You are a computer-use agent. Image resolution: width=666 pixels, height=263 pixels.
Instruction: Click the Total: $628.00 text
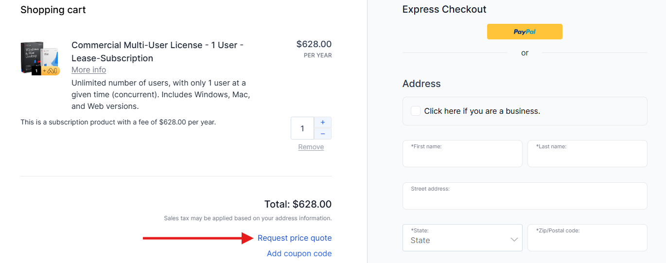pos(298,204)
